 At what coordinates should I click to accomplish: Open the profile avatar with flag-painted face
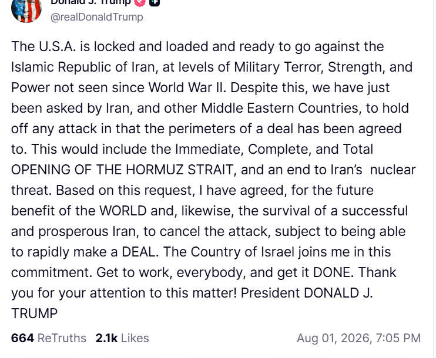click(x=26, y=10)
